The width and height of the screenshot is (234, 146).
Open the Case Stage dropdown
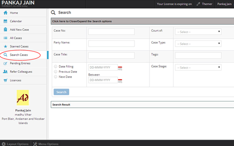click(198, 68)
